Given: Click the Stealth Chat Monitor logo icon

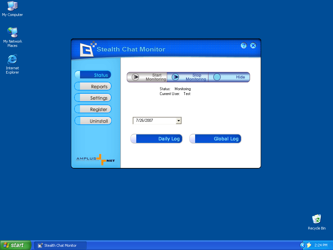Looking at the screenshot, I should (x=88, y=49).
